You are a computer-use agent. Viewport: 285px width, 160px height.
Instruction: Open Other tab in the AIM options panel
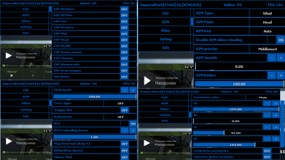click(165, 31)
